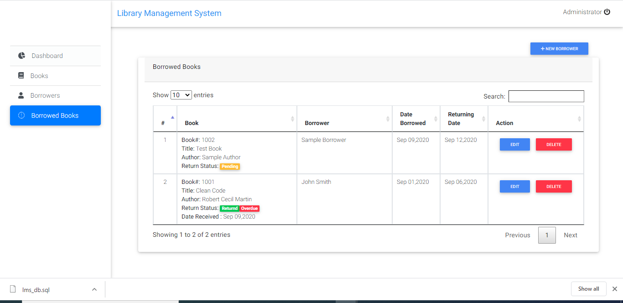Screen dimensions: 623x303
Task: Open Dashboard from the sidebar menu
Action: click(x=47, y=55)
